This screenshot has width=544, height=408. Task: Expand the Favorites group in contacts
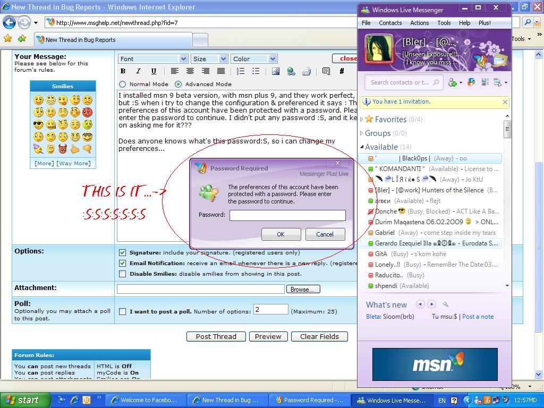pos(362,120)
